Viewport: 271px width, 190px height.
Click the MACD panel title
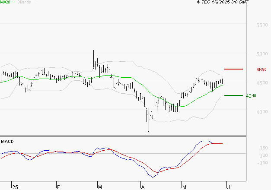click(7, 141)
